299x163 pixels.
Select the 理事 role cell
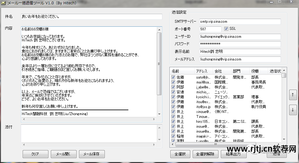coord(255,97)
